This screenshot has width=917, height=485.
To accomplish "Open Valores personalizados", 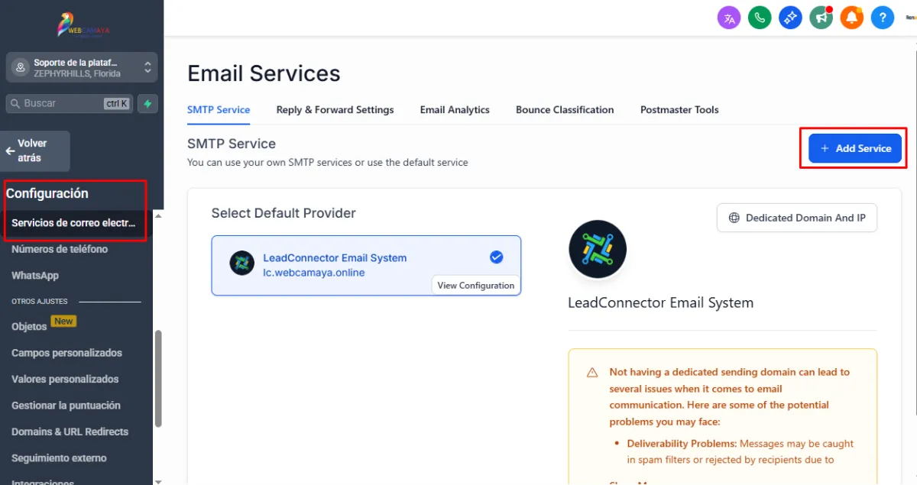I will [x=65, y=379].
